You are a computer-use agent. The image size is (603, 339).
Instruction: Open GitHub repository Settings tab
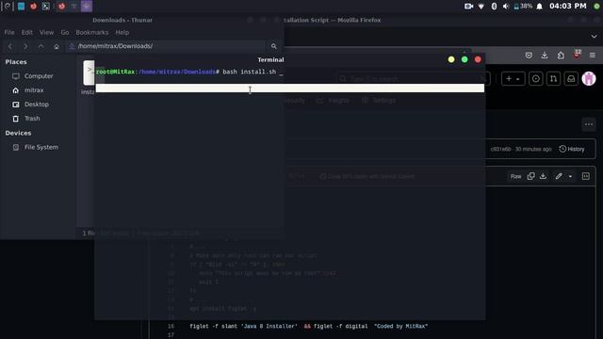pyautogui.click(x=379, y=101)
